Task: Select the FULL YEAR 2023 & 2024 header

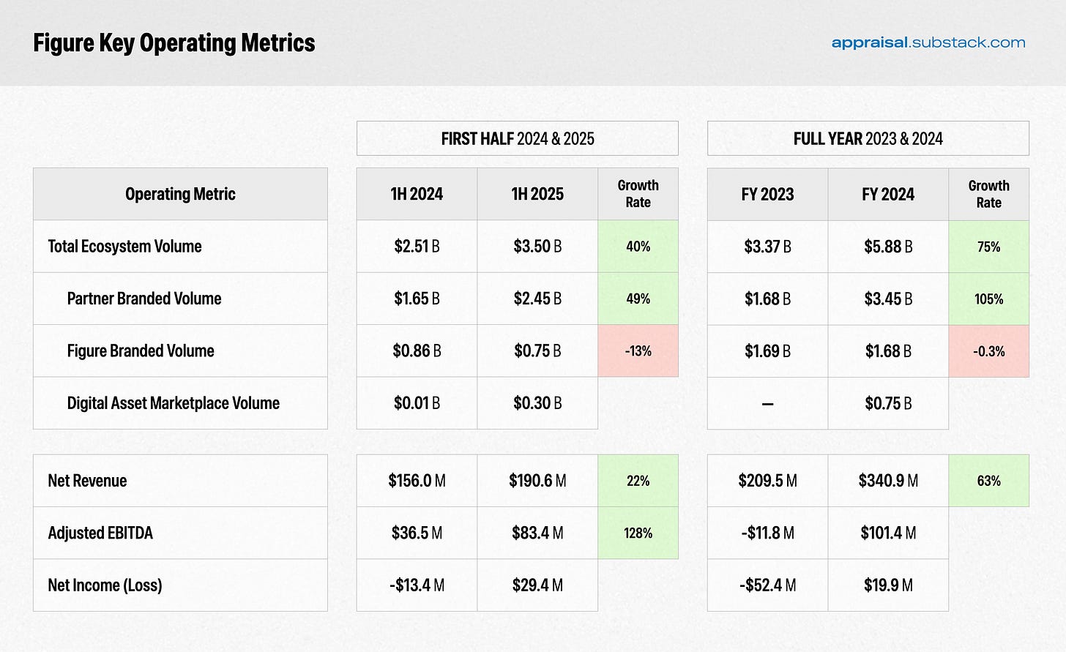Action: [868, 138]
